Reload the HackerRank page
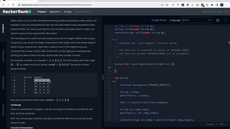 pyautogui.click(x=13, y=5)
